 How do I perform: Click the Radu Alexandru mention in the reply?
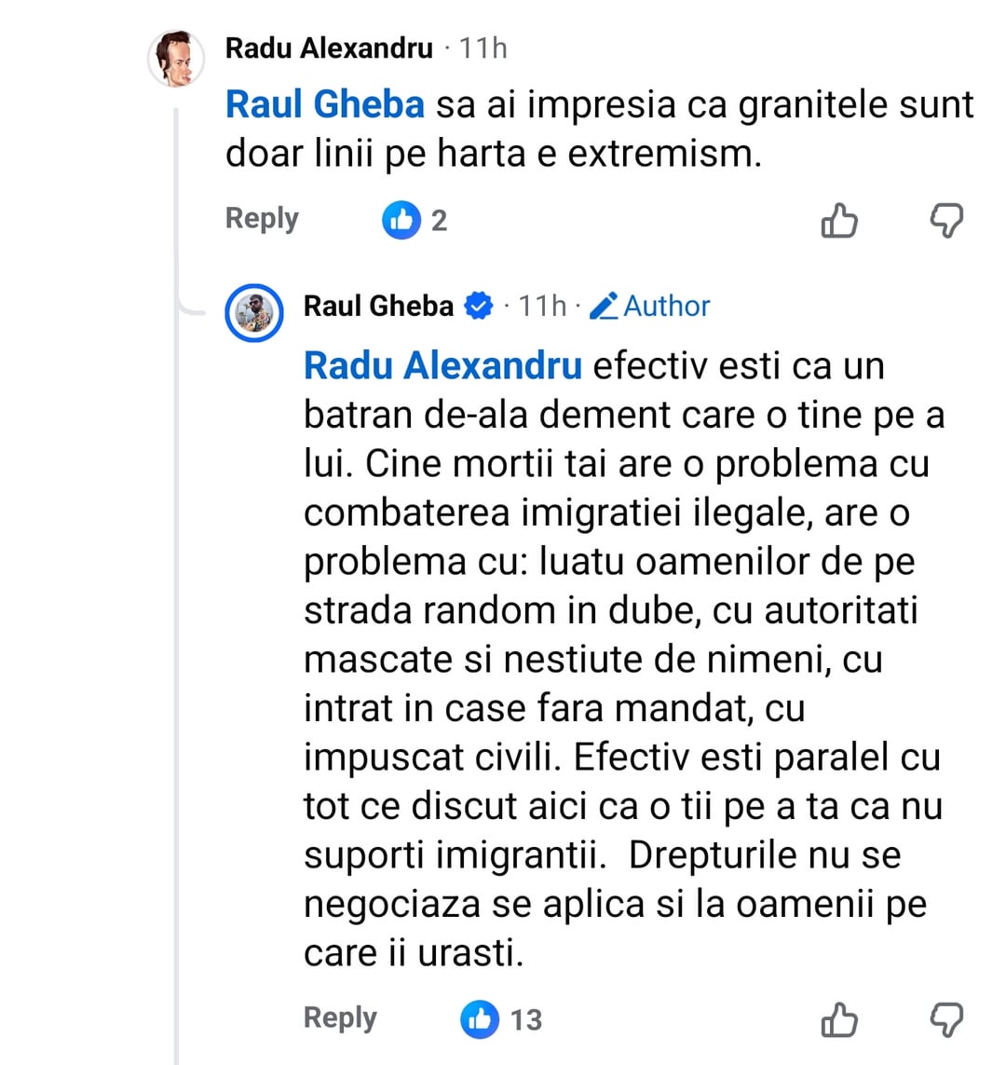(x=442, y=365)
